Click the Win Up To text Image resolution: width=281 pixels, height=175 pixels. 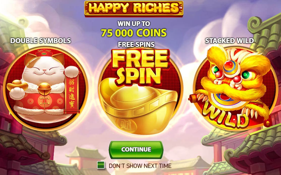[134, 23]
